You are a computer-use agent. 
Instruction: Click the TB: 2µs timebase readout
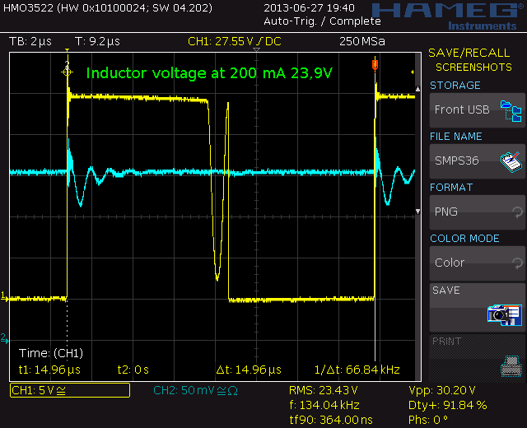[32, 41]
